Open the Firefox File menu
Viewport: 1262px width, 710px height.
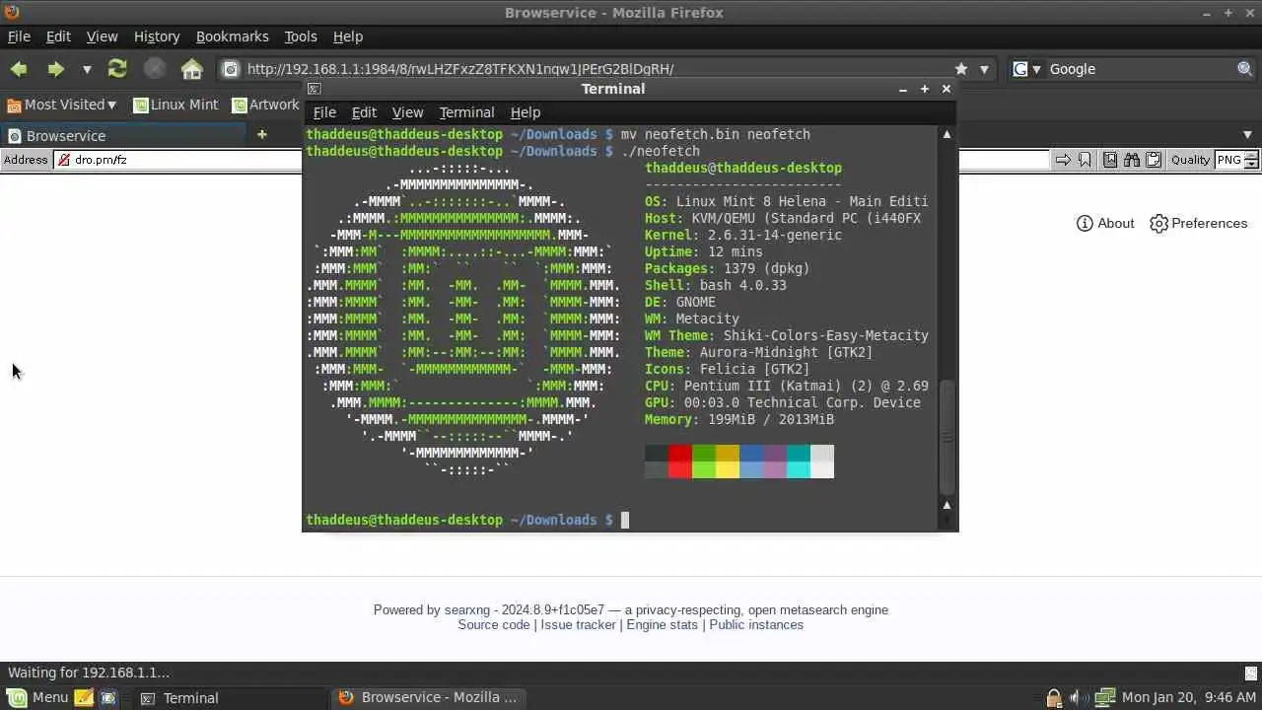click(x=19, y=36)
